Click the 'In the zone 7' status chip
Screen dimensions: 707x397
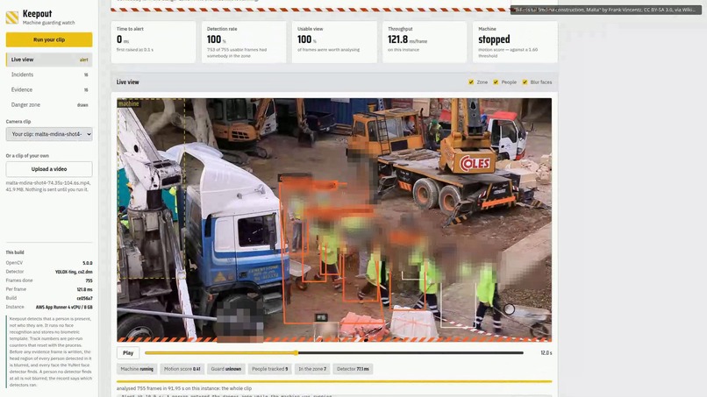coord(312,369)
